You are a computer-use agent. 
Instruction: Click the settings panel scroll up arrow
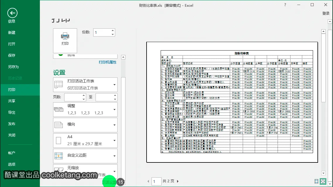123,57
